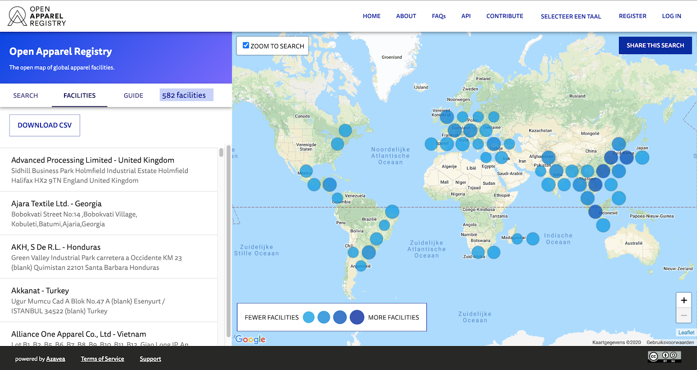
Task: Click the facilities list scrollbar
Action: point(221,153)
